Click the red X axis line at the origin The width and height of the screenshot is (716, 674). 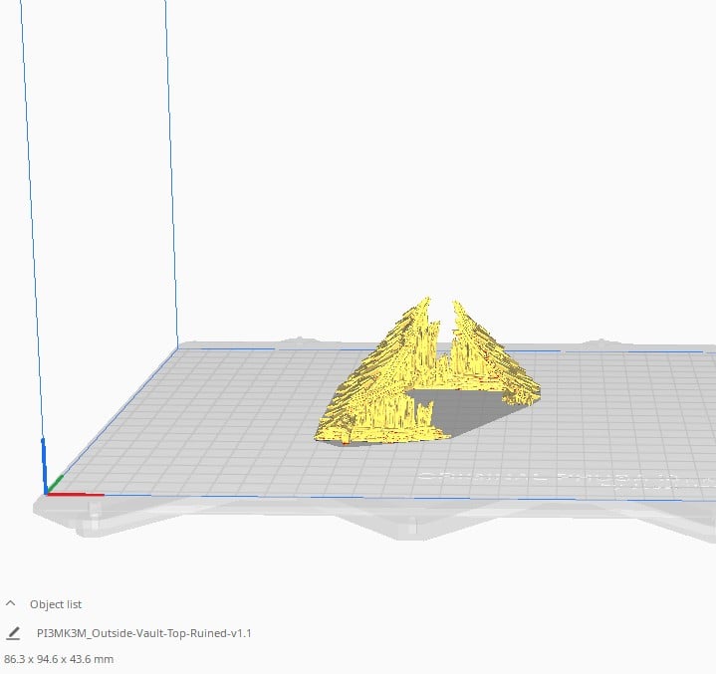pos(76,494)
